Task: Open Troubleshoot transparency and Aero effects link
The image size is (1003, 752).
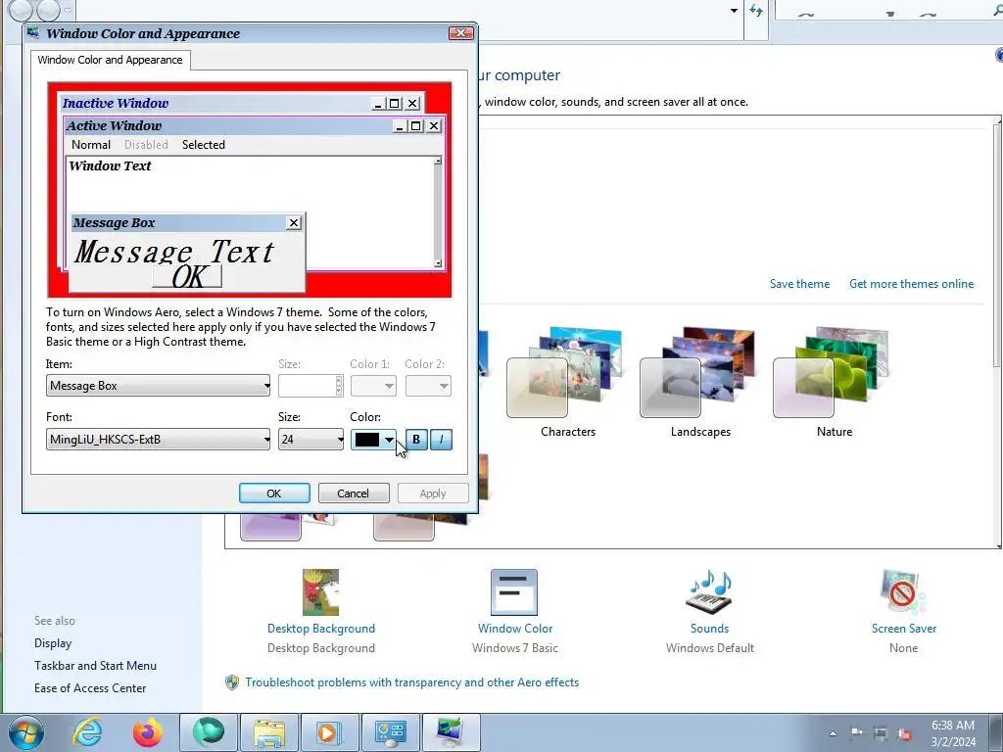Action: [x=412, y=682]
